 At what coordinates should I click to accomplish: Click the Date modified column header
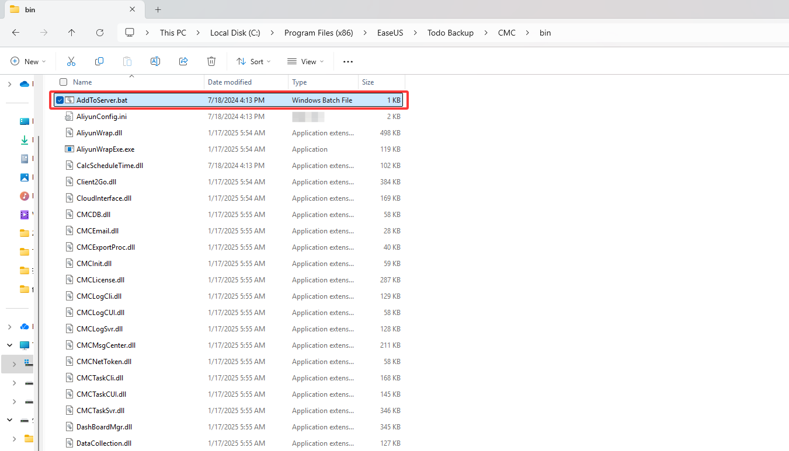coord(230,82)
